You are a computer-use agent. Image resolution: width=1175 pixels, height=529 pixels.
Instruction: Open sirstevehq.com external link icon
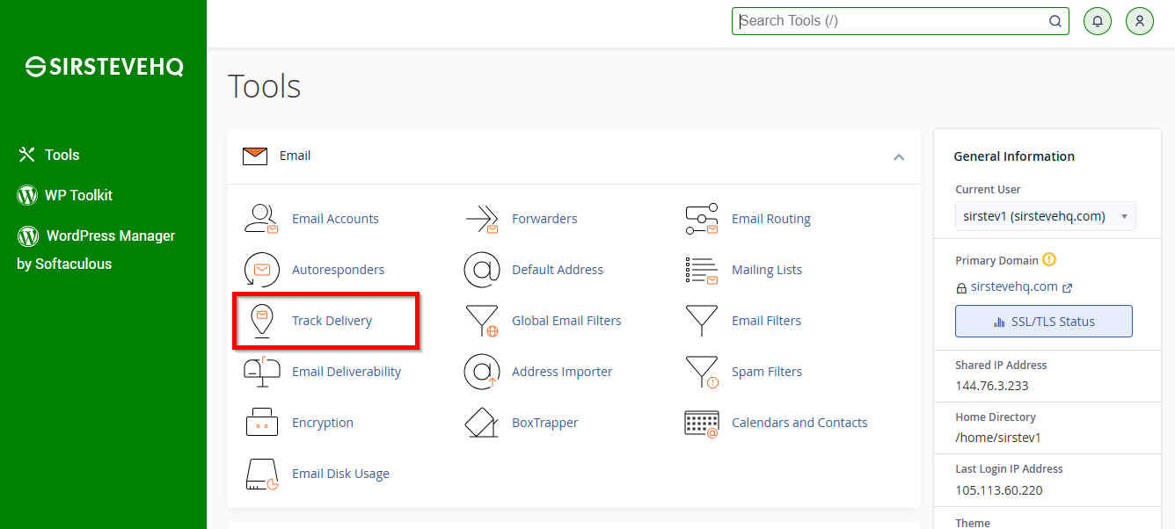point(1068,287)
